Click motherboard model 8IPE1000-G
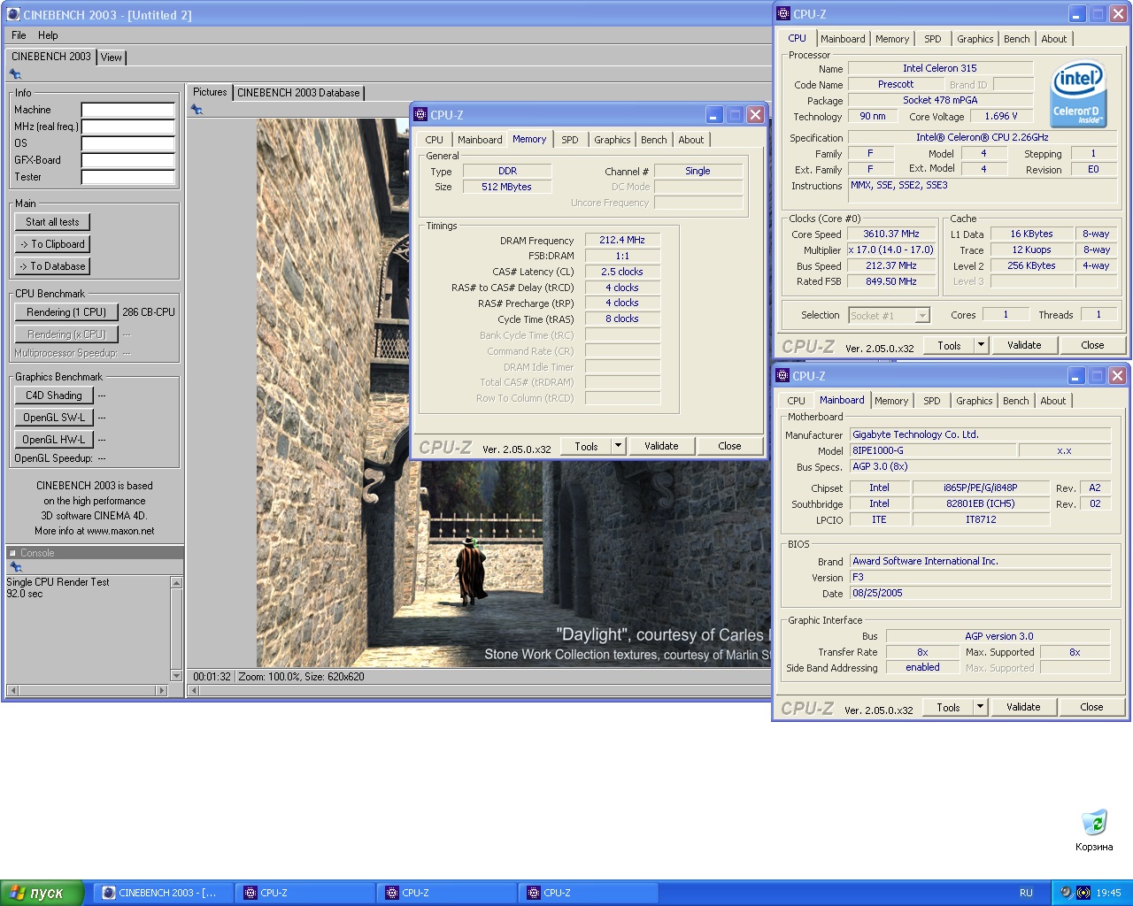The height and width of the screenshot is (906, 1133). pyautogui.click(x=935, y=450)
